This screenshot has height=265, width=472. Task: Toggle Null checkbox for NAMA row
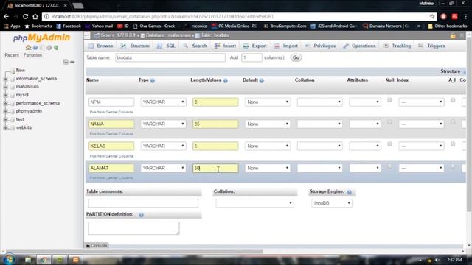(x=389, y=122)
